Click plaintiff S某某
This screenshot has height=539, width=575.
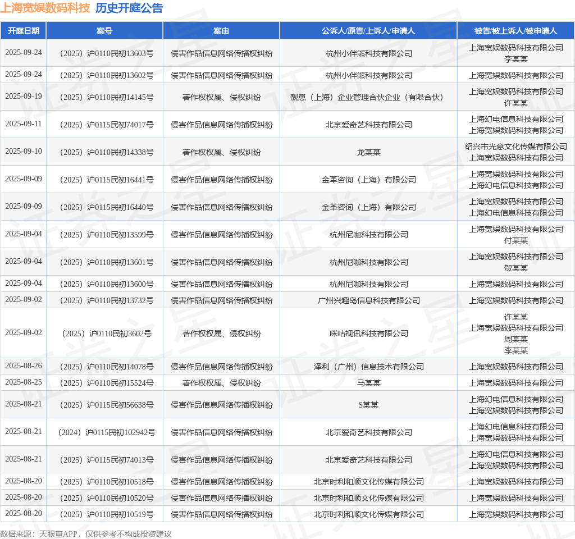[368, 405]
